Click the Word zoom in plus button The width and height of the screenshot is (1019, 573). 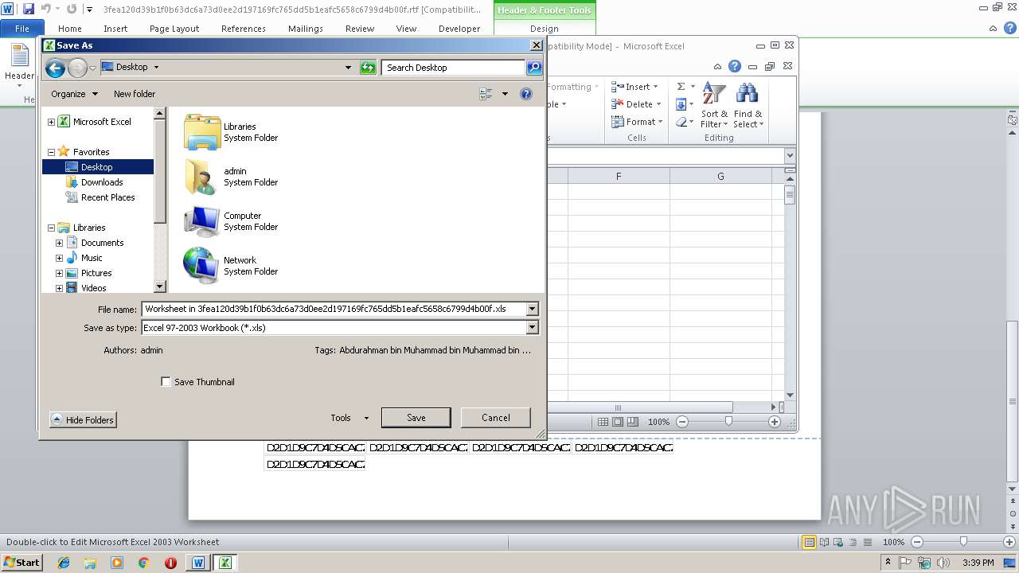click(x=1009, y=542)
